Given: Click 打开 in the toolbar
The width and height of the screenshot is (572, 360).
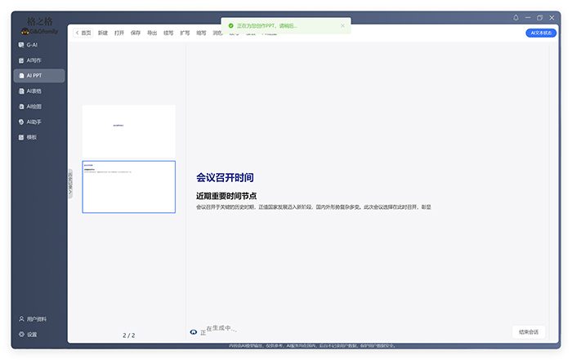Looking at the screenshot, I should click(119, 33).
